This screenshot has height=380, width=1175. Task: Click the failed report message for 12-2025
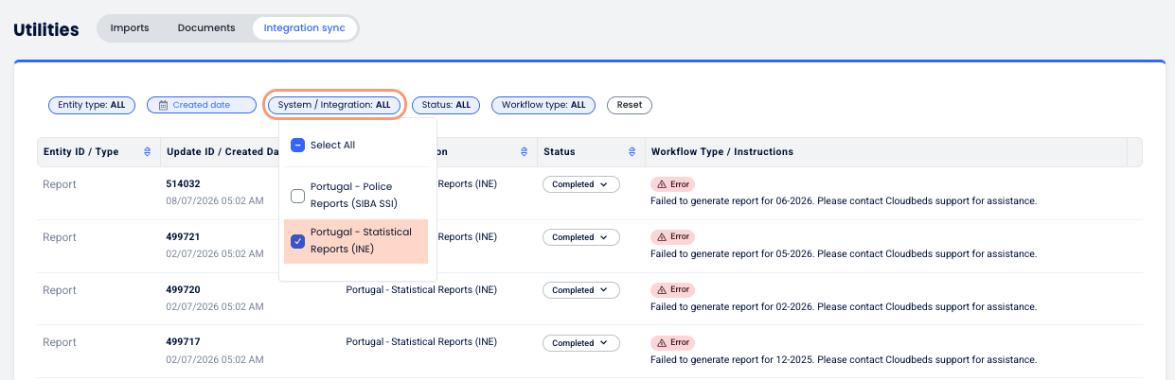point(844,360)
